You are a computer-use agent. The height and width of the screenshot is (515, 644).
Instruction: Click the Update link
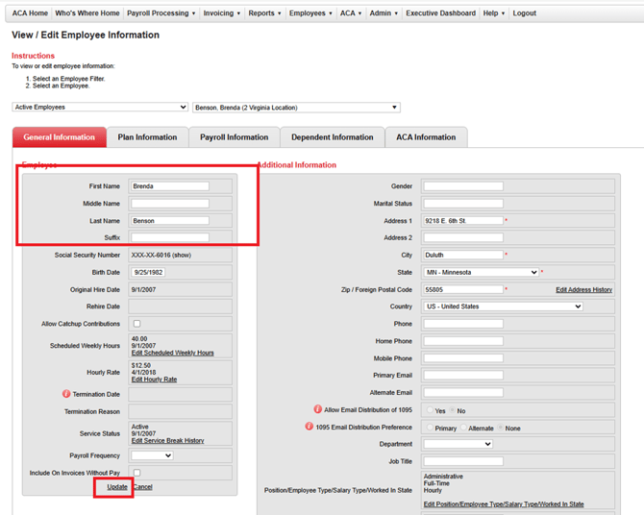(117, 487)
